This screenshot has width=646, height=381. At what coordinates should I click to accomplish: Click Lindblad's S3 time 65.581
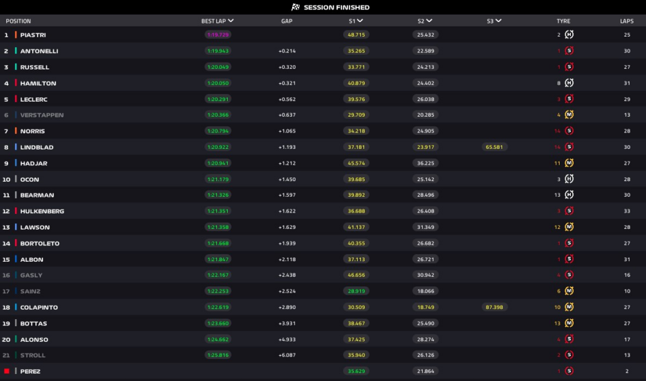(493, 147)
